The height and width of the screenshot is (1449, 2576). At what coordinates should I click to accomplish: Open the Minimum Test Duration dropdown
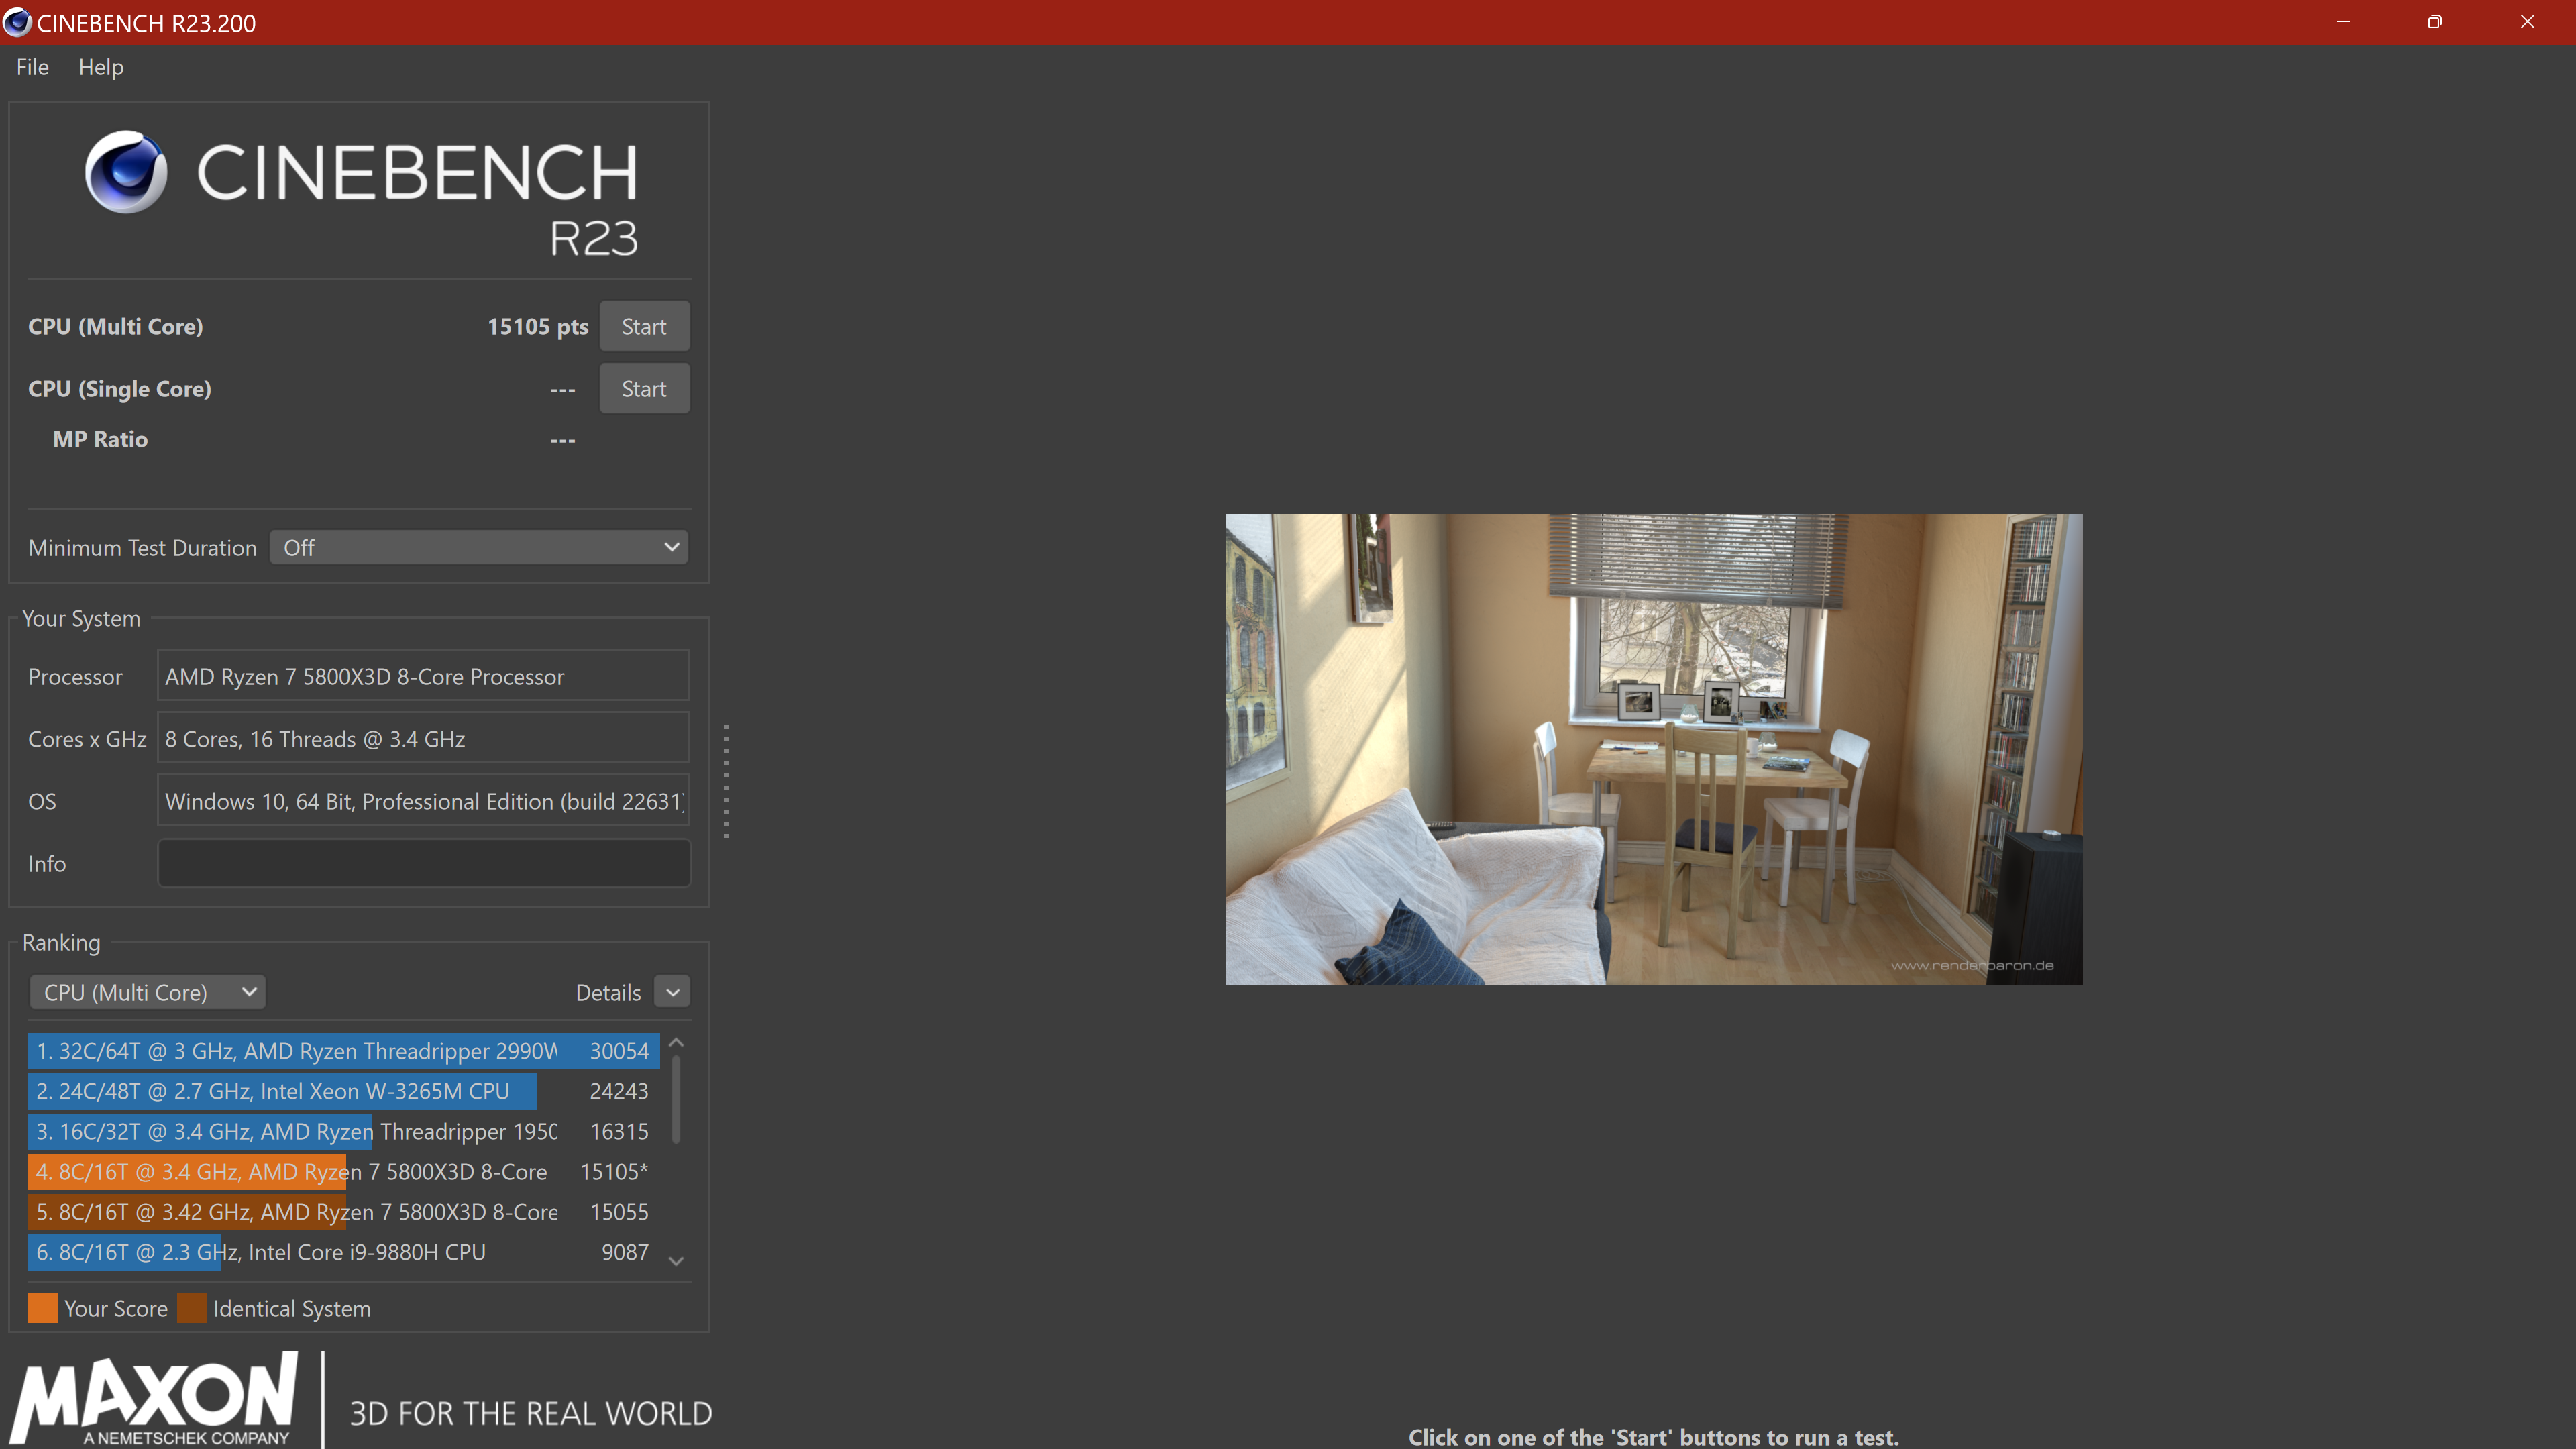click(x=478, y=547)
